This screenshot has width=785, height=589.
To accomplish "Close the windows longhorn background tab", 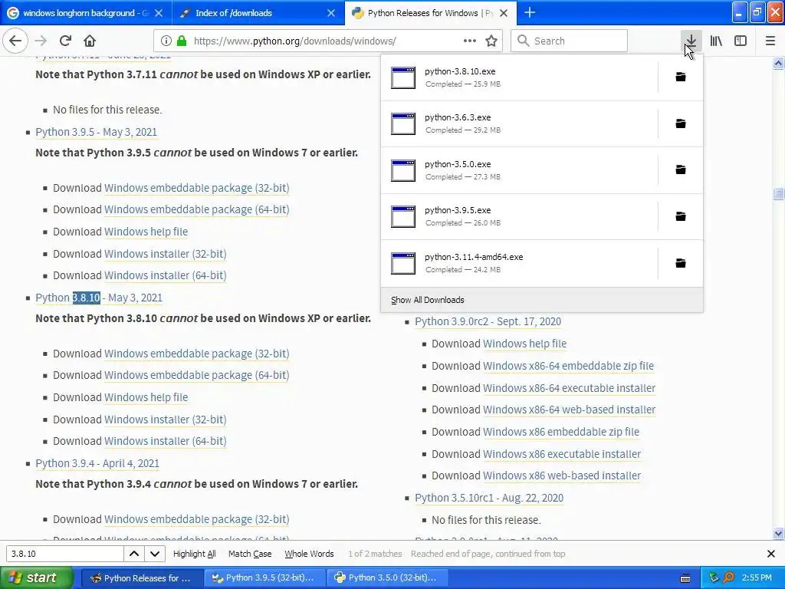I will (x=158, y=13).
